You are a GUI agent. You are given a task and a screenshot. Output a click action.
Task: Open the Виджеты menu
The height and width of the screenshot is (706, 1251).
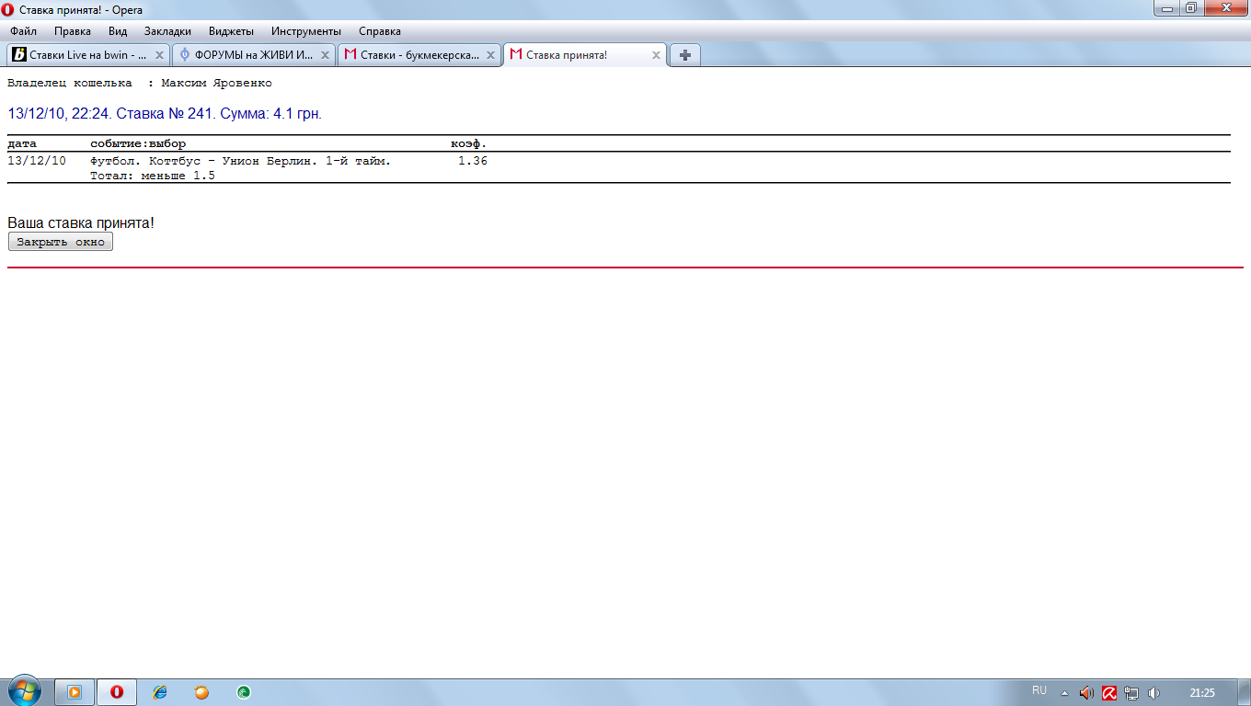(x=231, y=30)
